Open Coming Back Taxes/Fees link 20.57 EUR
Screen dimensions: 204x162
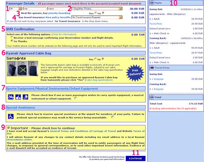156,53
